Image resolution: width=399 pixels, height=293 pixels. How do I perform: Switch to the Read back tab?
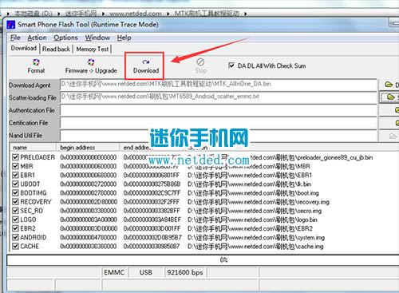coord(56,49)
